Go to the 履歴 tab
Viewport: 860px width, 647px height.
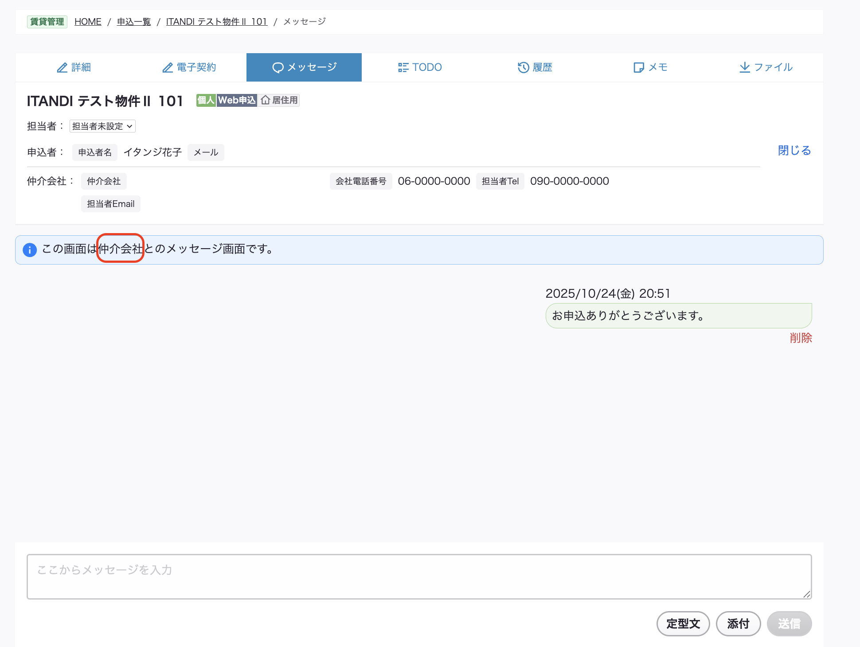click(x=535, y=67)
